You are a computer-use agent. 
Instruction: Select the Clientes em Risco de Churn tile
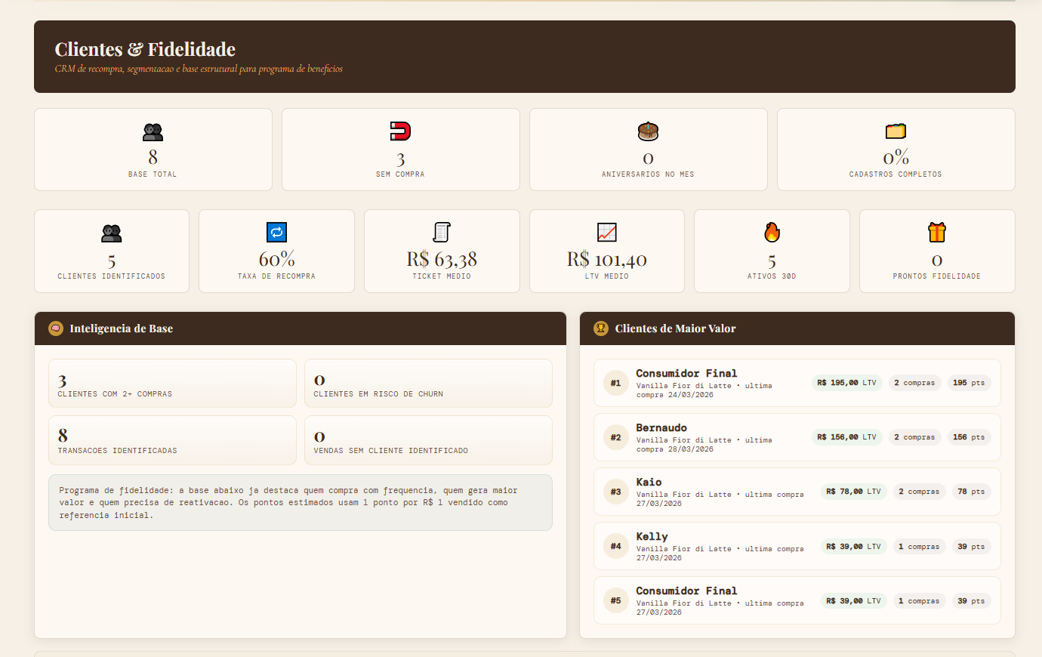(x=428, y=384)
